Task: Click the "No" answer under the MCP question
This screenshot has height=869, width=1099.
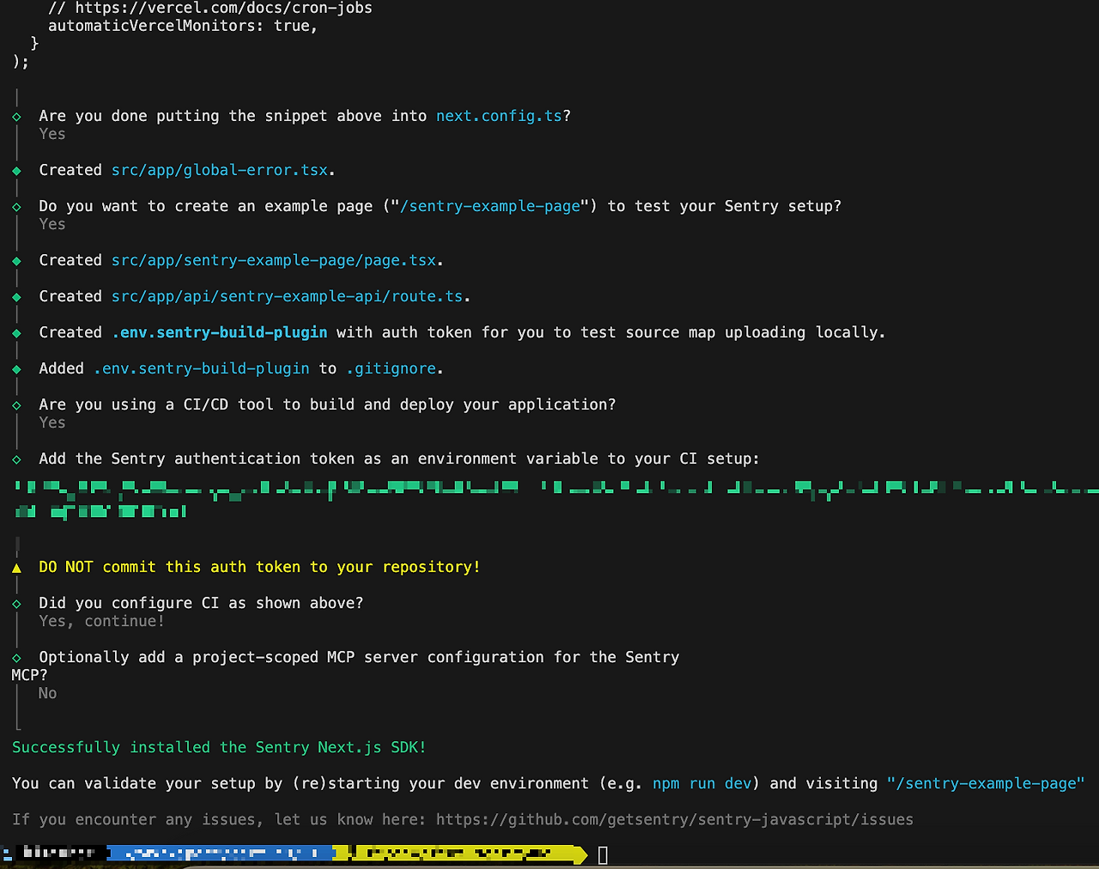Action: [x=47, y=693]
